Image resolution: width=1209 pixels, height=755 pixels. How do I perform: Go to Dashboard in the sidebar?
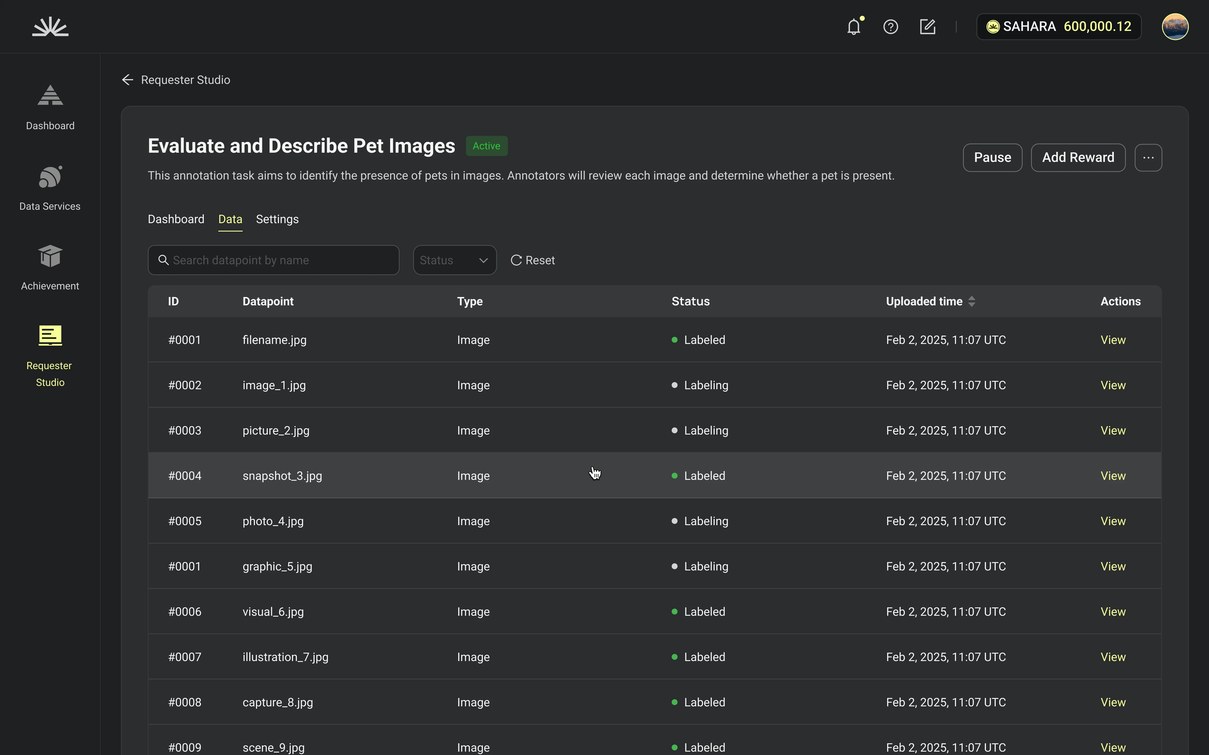point(50,107)
